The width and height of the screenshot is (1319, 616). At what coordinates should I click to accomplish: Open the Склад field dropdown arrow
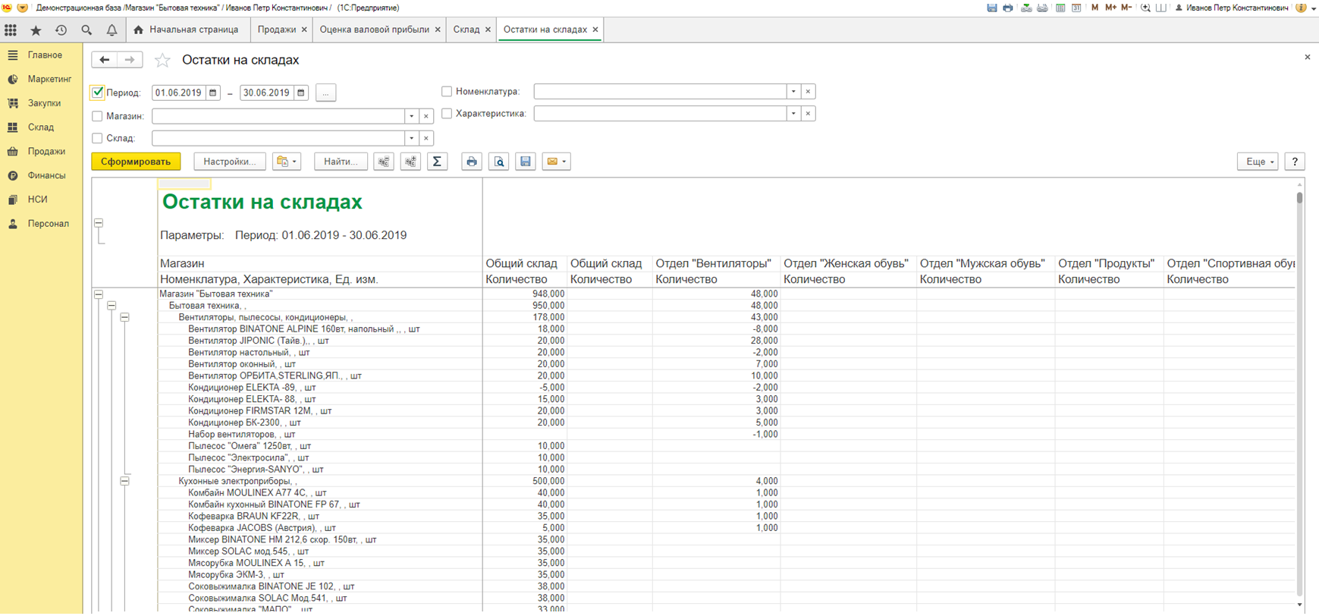[411, 138]
